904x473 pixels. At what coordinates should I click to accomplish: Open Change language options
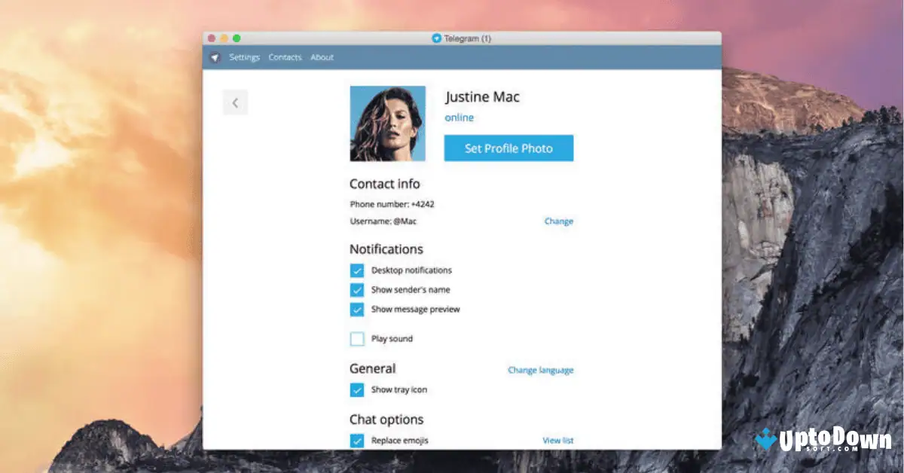tap(540, 370)
